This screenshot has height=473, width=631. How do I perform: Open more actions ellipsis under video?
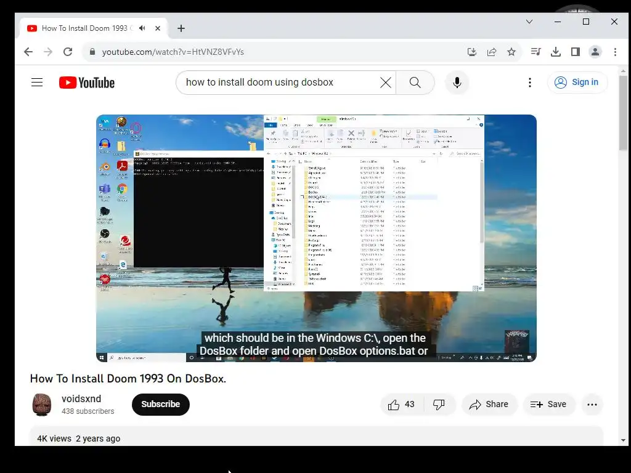[x=592, y=404]
